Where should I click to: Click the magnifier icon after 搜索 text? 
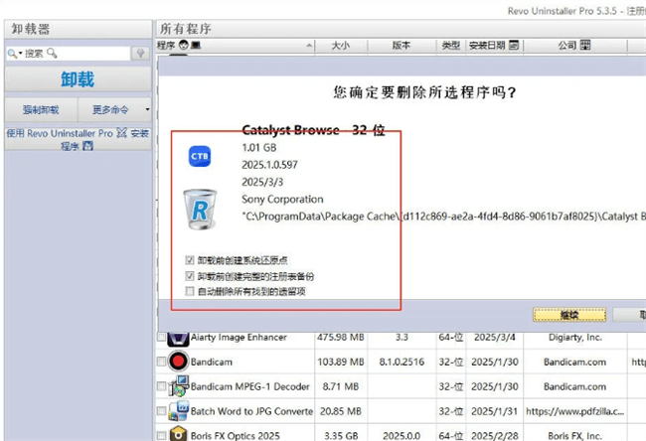click(52, 53)
